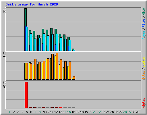147x115 pixels.
Task: Click the cyan "Pages" legend label
Action: (144, 35)
